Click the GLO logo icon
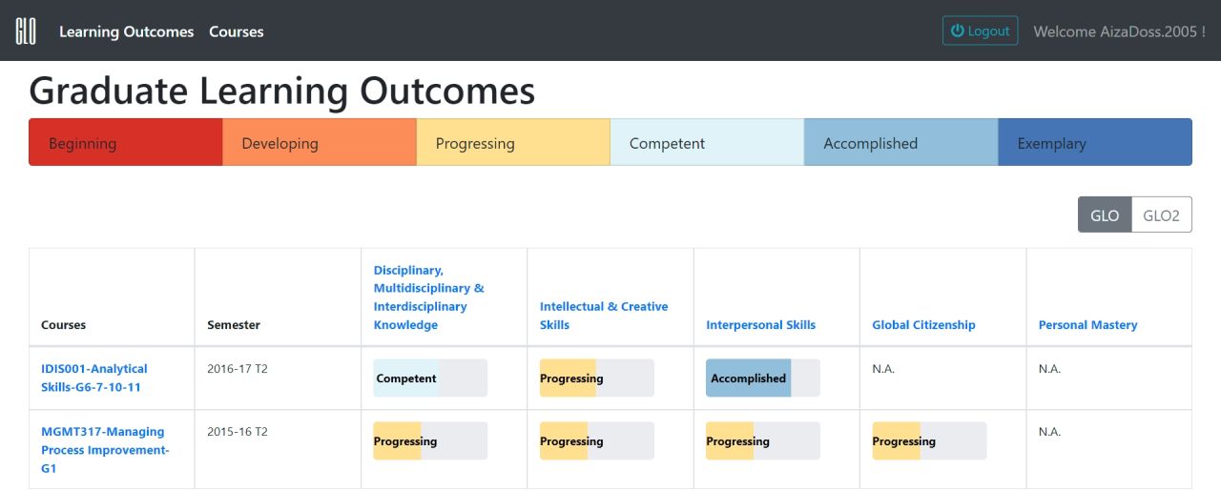The height and width of the screenshot is (491, 1221). [x=26, y=31]
